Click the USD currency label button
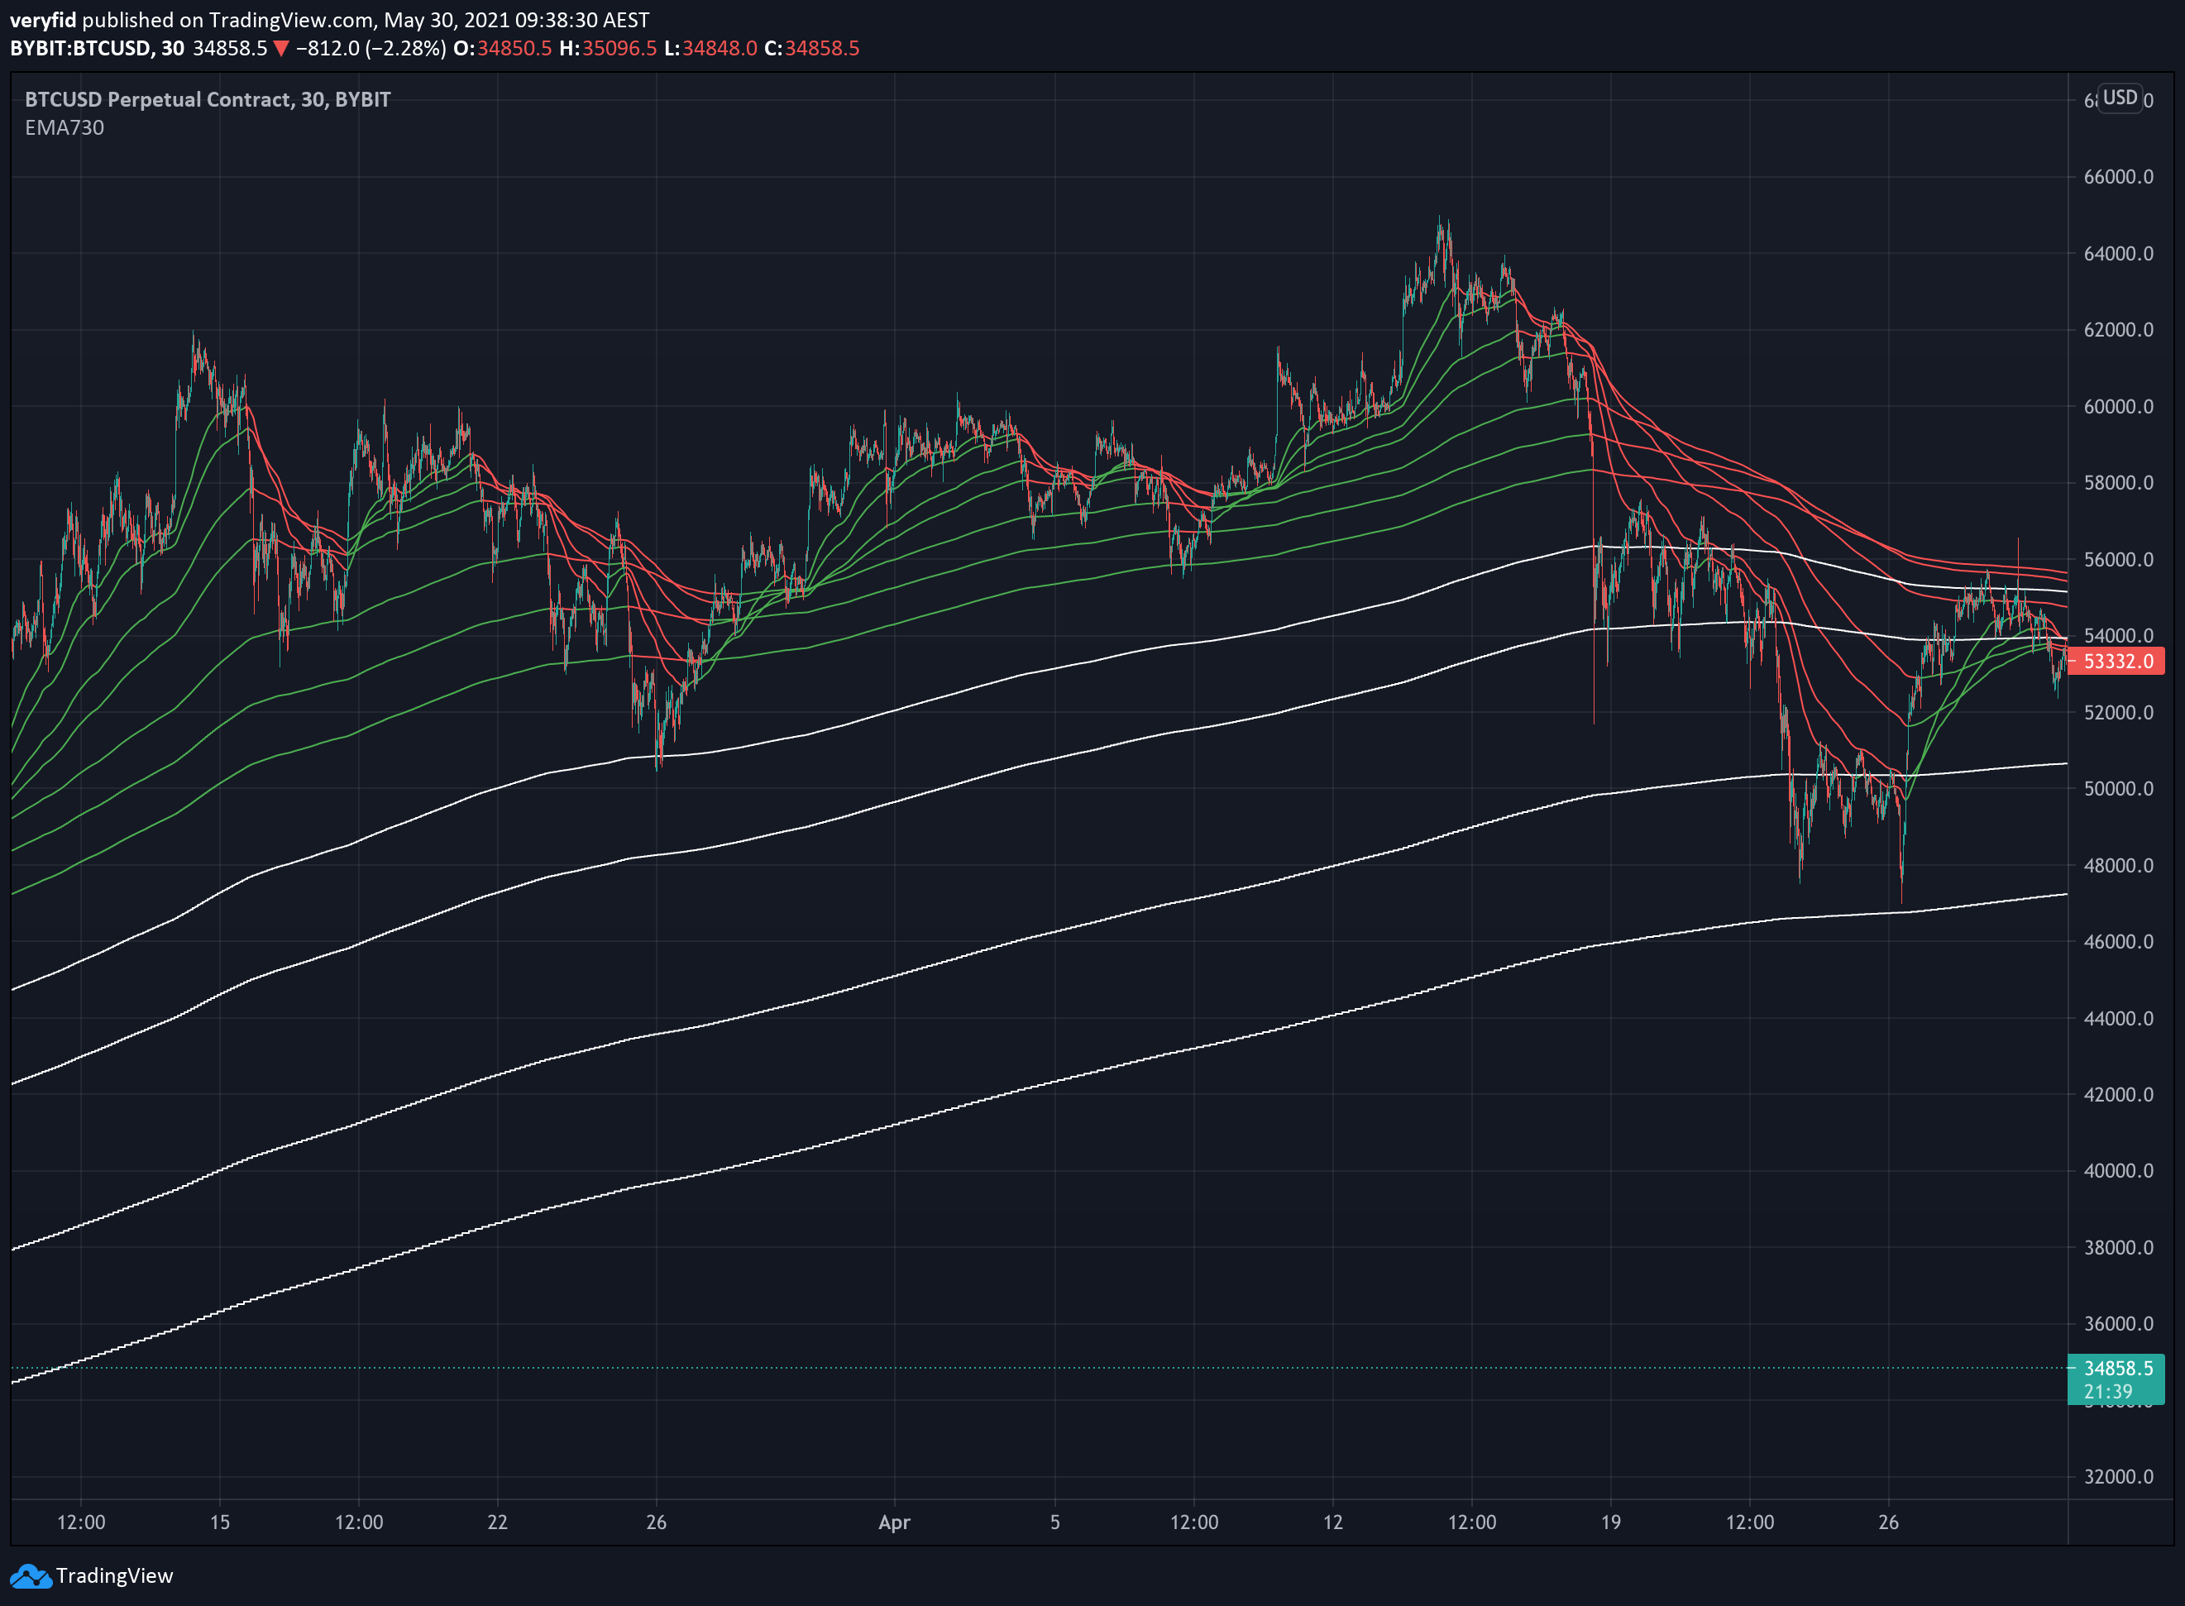 [x=2120, y=98]
